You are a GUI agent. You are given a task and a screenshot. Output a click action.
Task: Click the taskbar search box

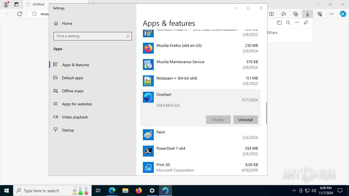click(52, 191)
